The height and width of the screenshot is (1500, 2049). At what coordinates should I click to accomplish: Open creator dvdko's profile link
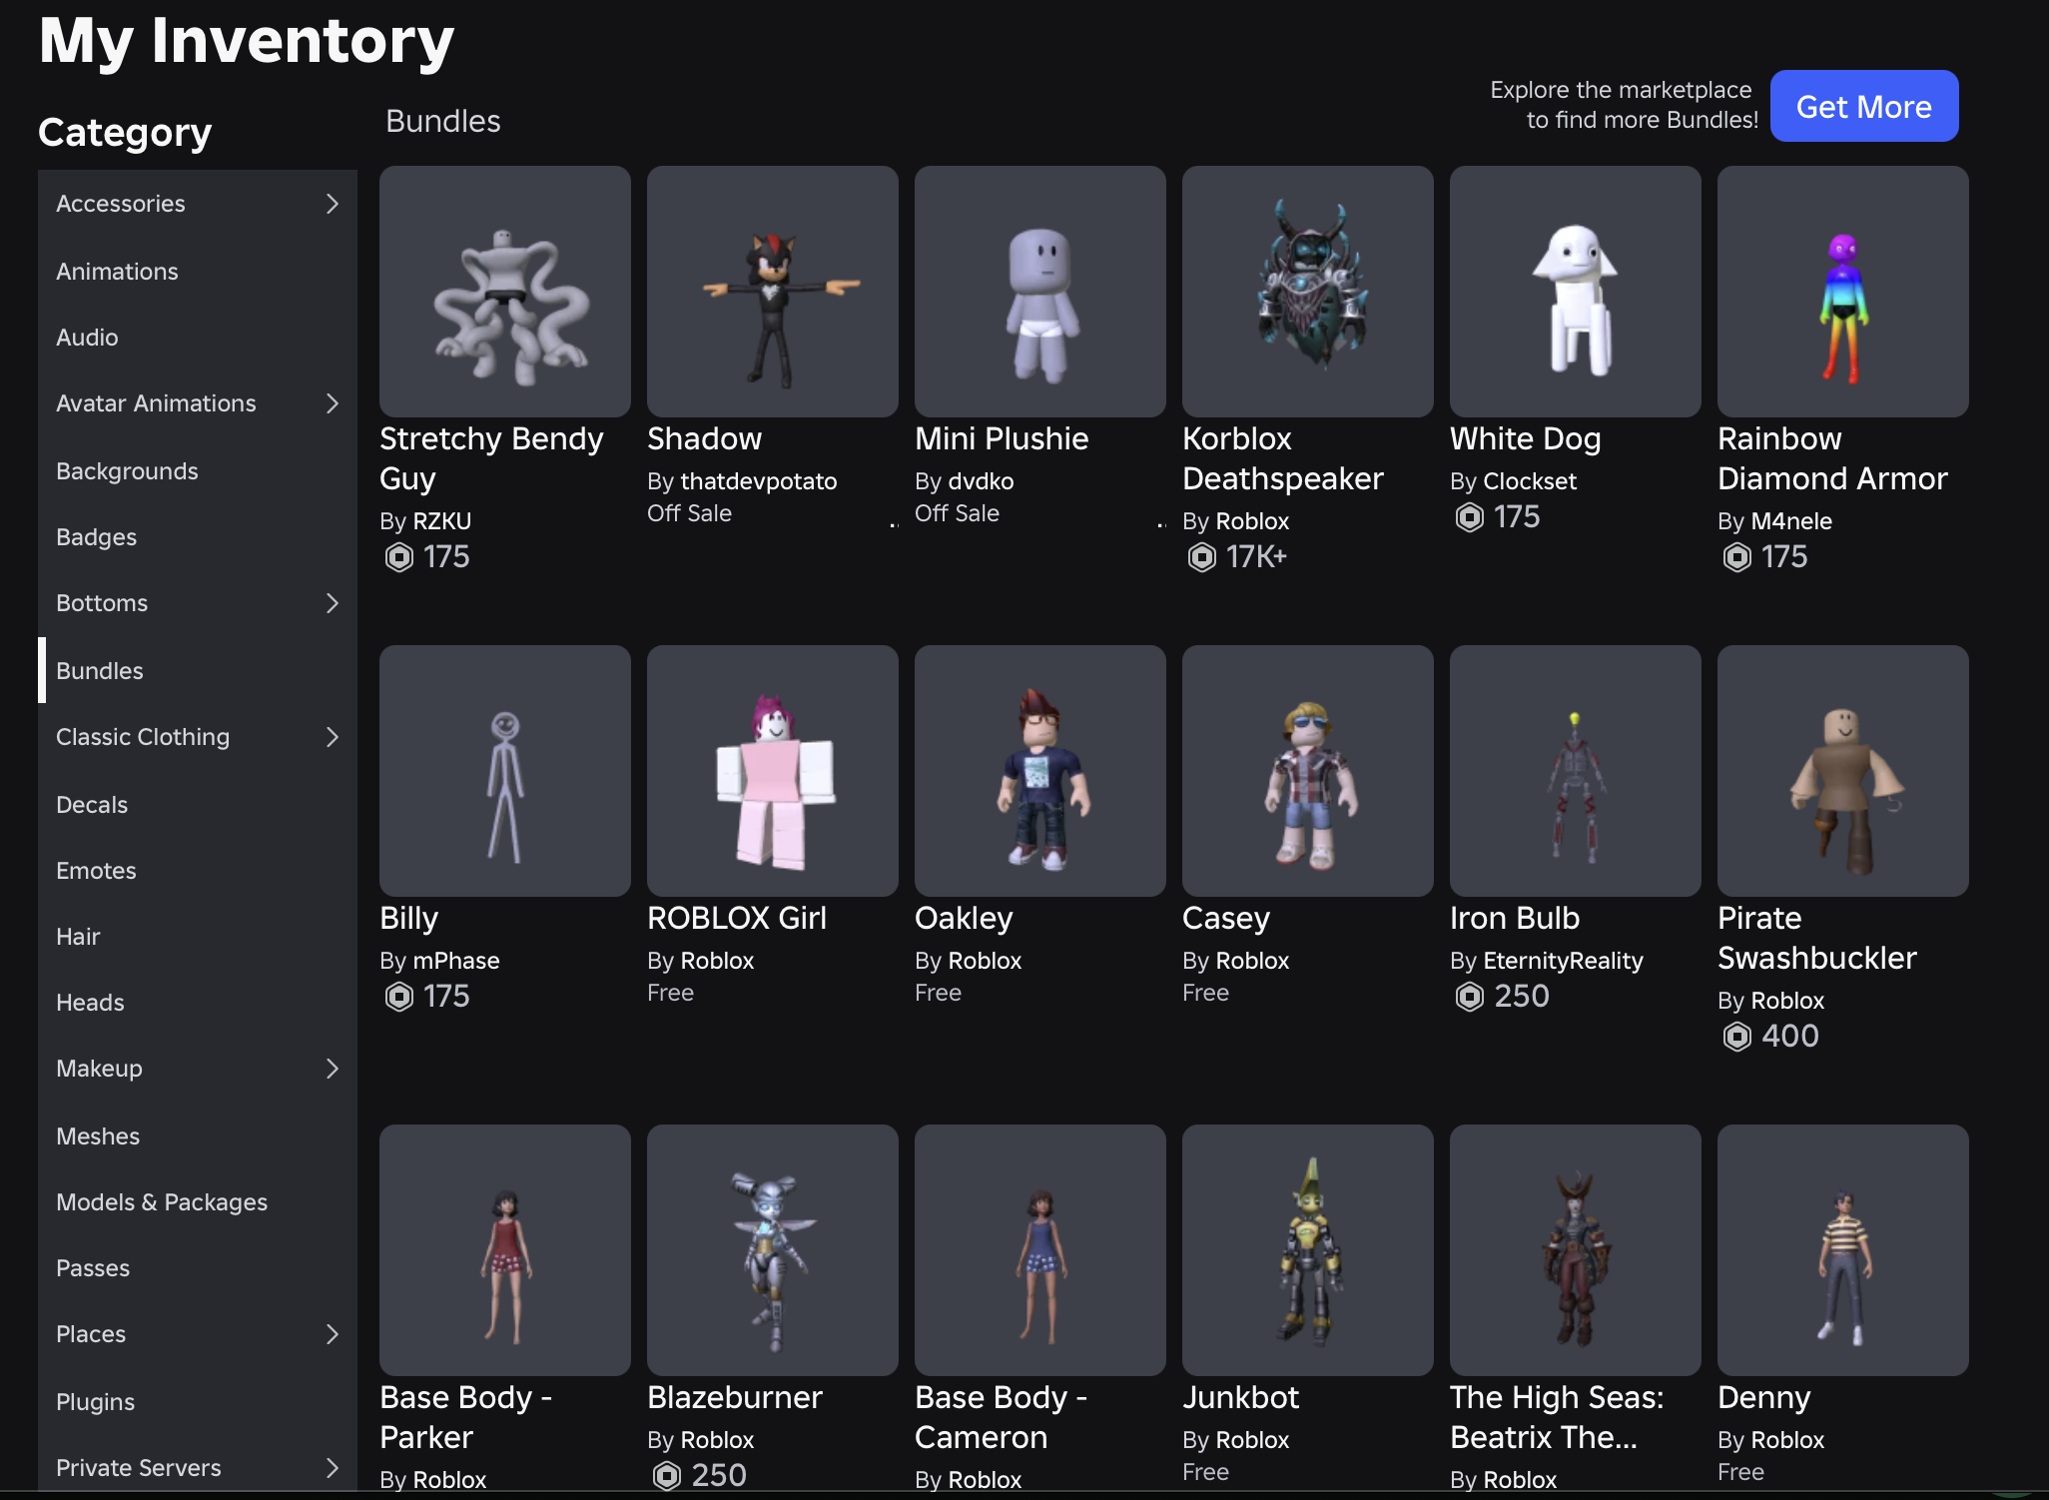pos(982,481)
